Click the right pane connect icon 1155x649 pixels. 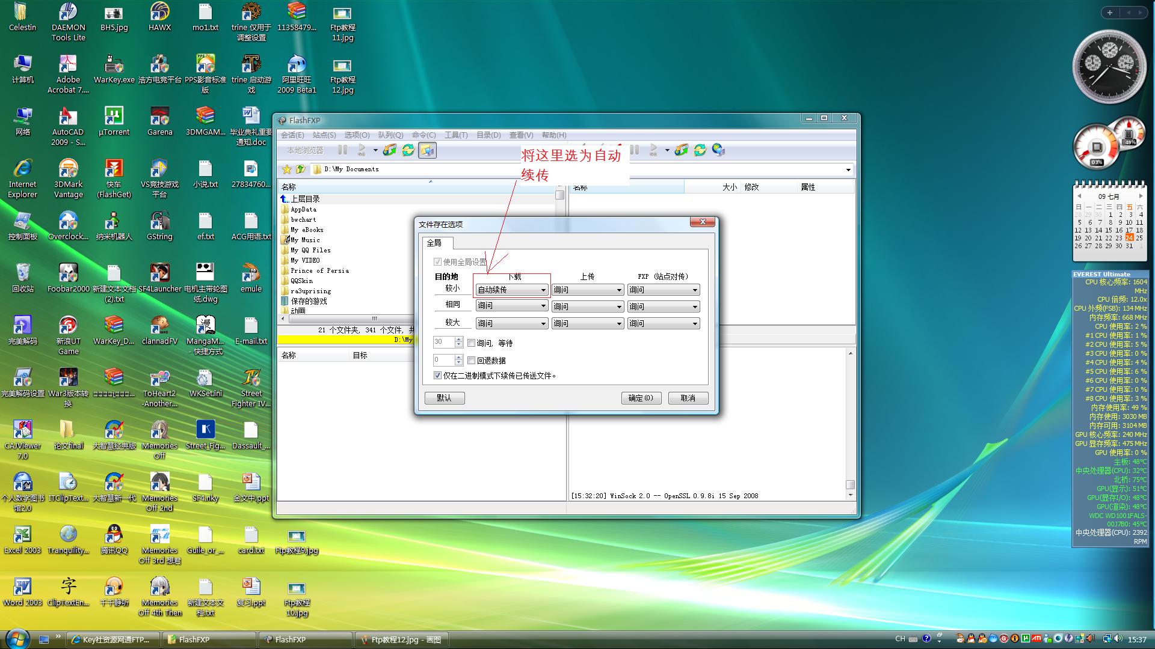681,150
